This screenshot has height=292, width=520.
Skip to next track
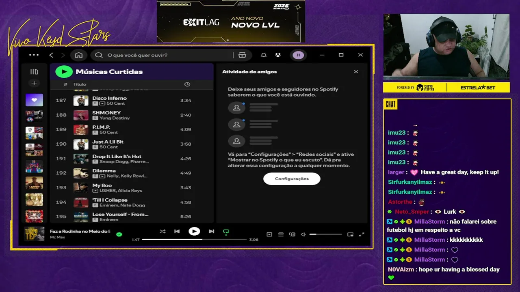[211, 232]
